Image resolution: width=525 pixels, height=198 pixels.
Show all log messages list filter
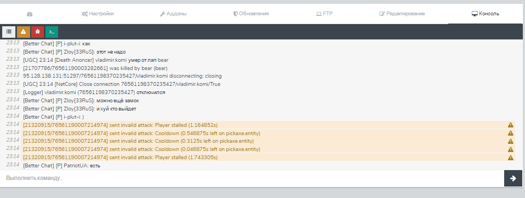9,32
